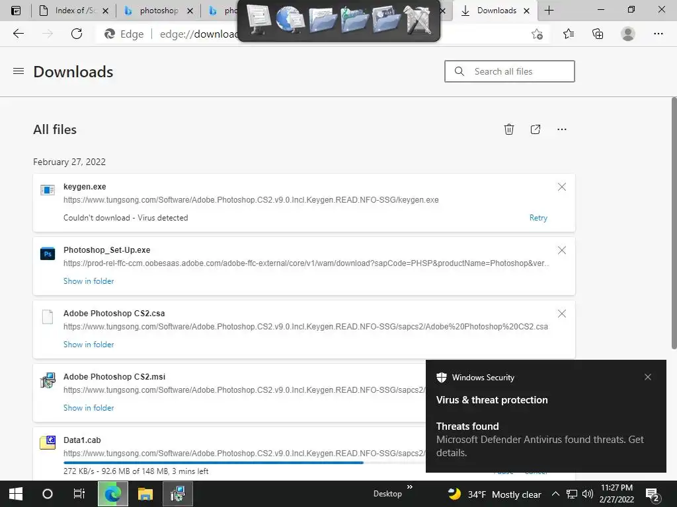Viewport: 677px width, 507px height.
Task: Open the Downloads hamburger menu
Action: click(19, 71)
